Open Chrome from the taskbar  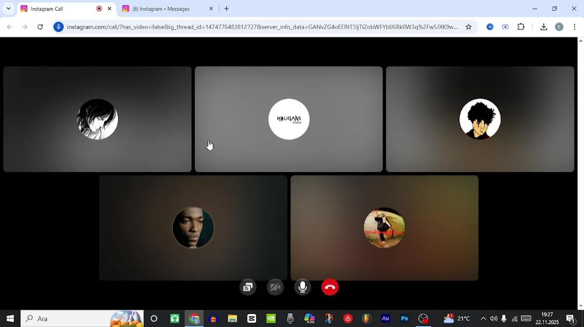(194, 318)
